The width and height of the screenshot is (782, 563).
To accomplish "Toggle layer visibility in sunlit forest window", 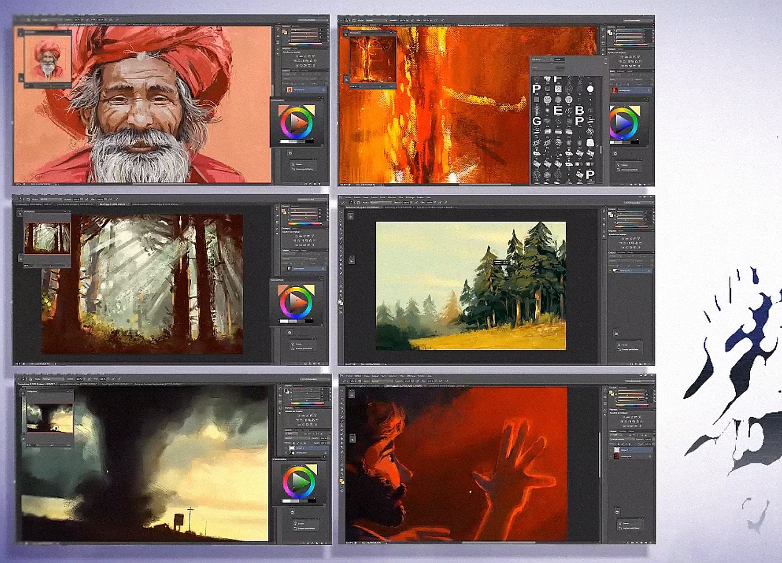I will 284,268.
